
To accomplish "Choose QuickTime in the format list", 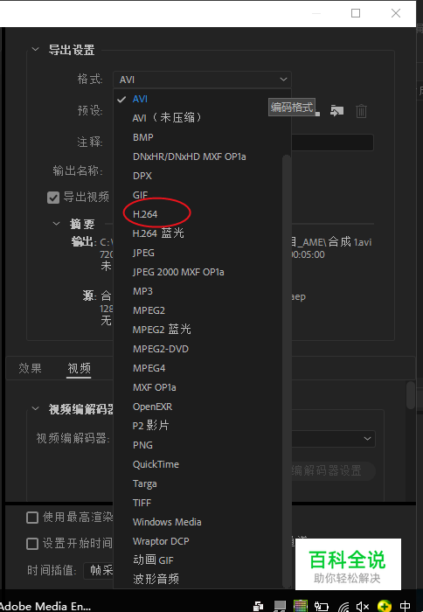I will tap(156, 464).
